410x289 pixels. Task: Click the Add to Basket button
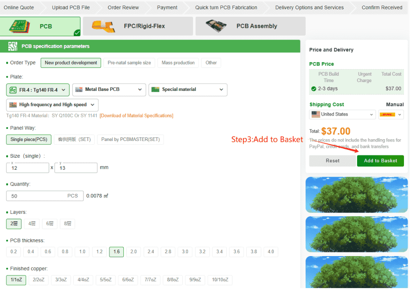pyautogui.click(x=380, y=161)
